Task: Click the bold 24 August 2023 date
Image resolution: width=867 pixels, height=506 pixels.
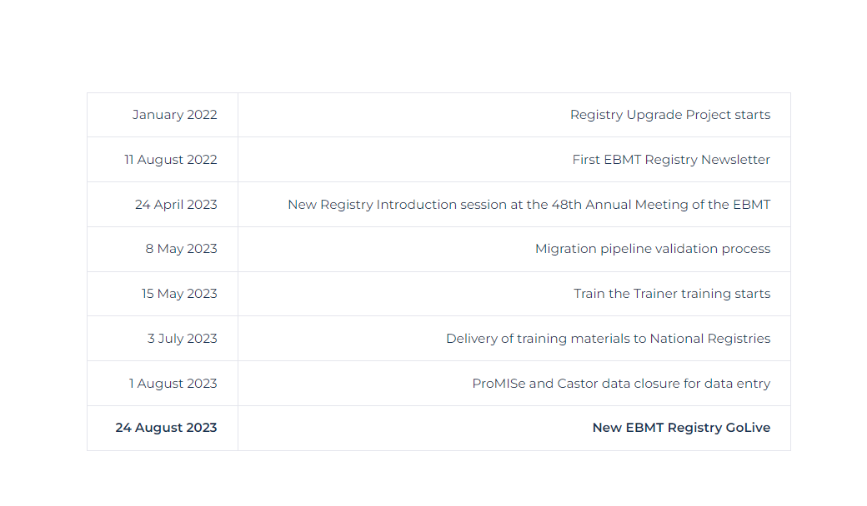Action: point(166,428)
